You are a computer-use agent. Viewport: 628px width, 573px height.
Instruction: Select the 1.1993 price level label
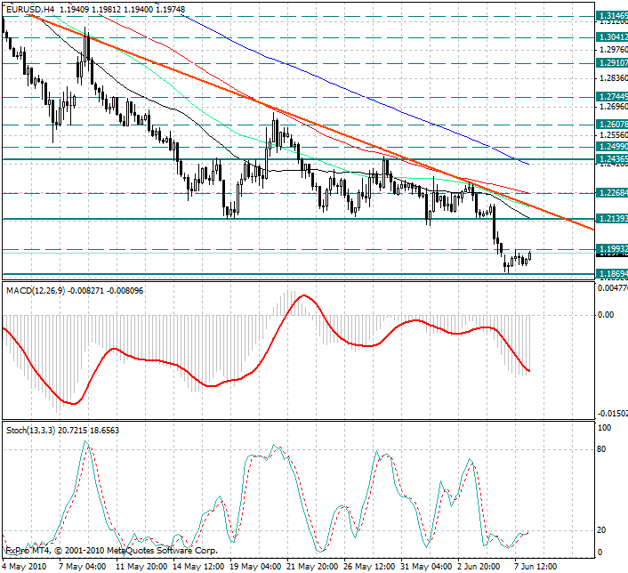(x=612, y=249)
